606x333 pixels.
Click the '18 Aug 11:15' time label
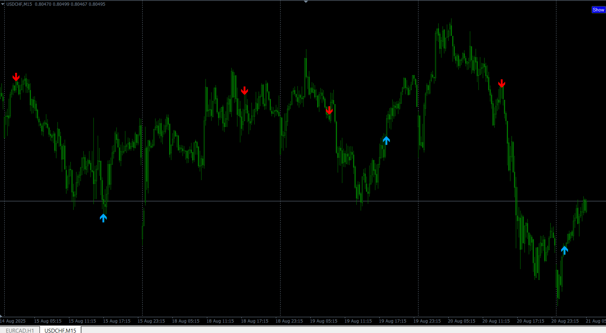(220, 321)
